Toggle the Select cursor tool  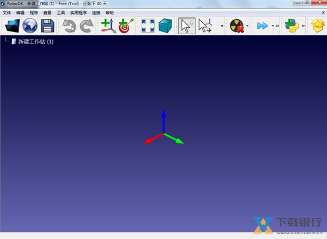click(x=187, y=26)
